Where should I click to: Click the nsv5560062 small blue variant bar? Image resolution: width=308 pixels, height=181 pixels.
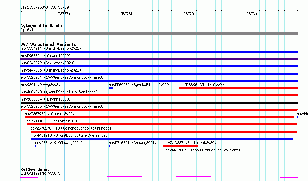[111, 88]
